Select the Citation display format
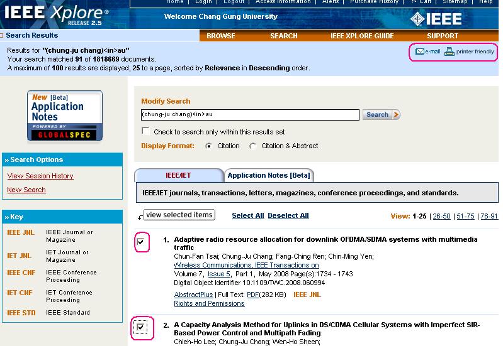503x346 pixels. click(x=208, y=146)
